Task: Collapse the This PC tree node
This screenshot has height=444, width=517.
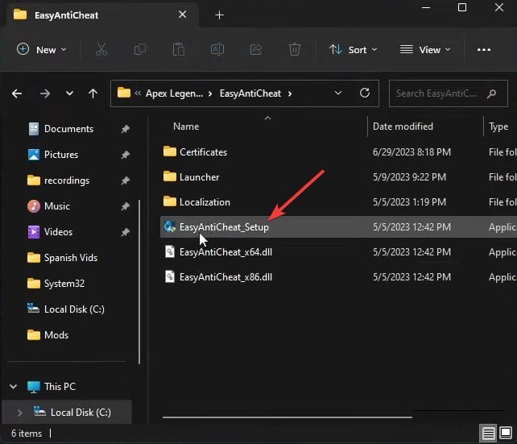Action: (14, 386)
